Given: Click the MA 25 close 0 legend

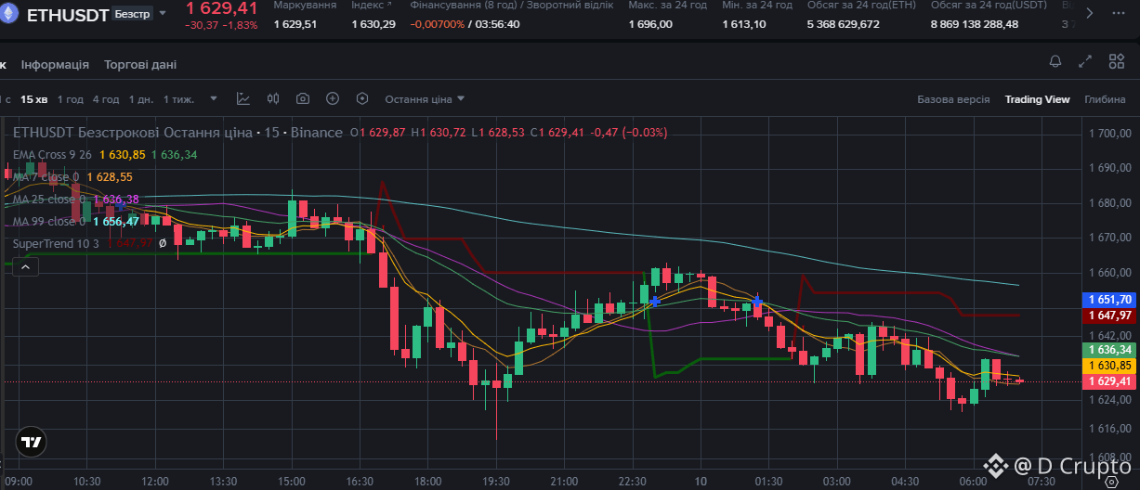Looking at the screenshot, I should [50, 199].
